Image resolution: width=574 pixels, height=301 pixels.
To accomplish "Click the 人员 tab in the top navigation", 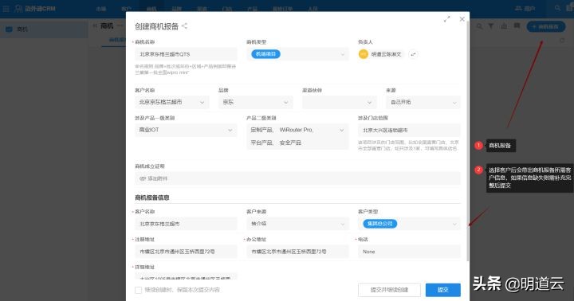I will pyautogui.click(x=313, y=9).
